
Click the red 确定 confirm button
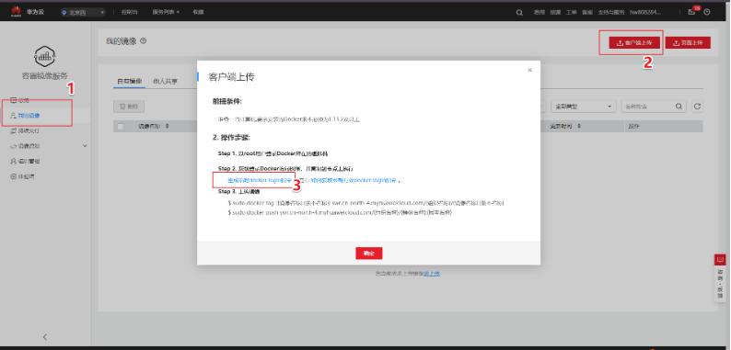(369, 254)
